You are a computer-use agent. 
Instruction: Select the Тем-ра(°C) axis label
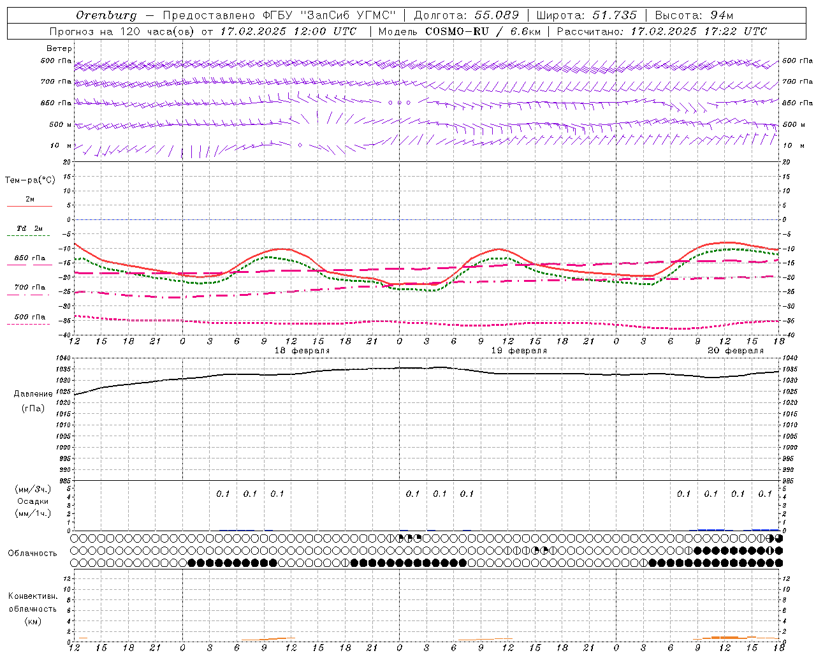click(x=30, y=180)
